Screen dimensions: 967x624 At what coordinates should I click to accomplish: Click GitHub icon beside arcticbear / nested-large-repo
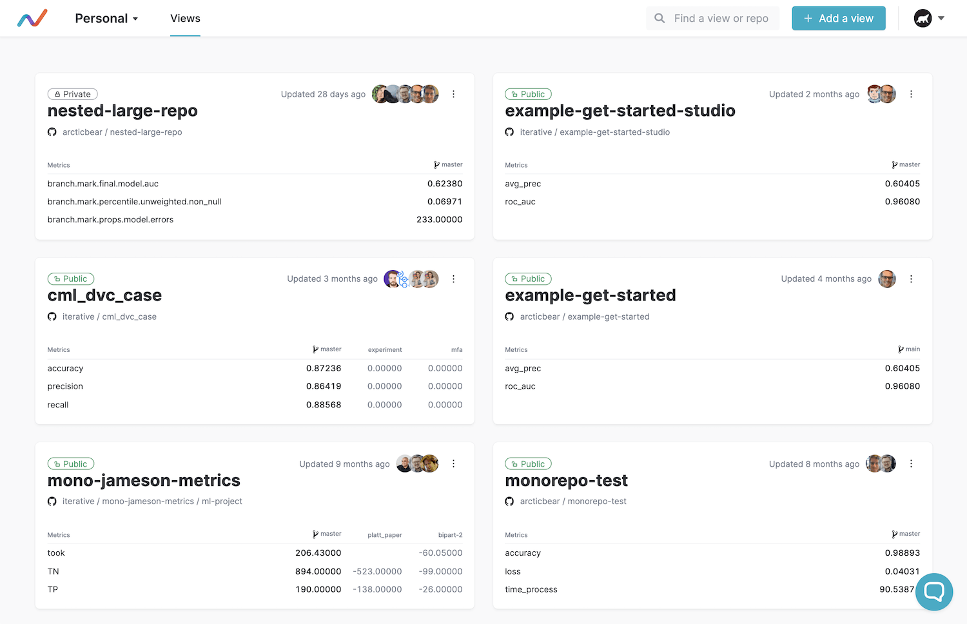tap(52, 132)
